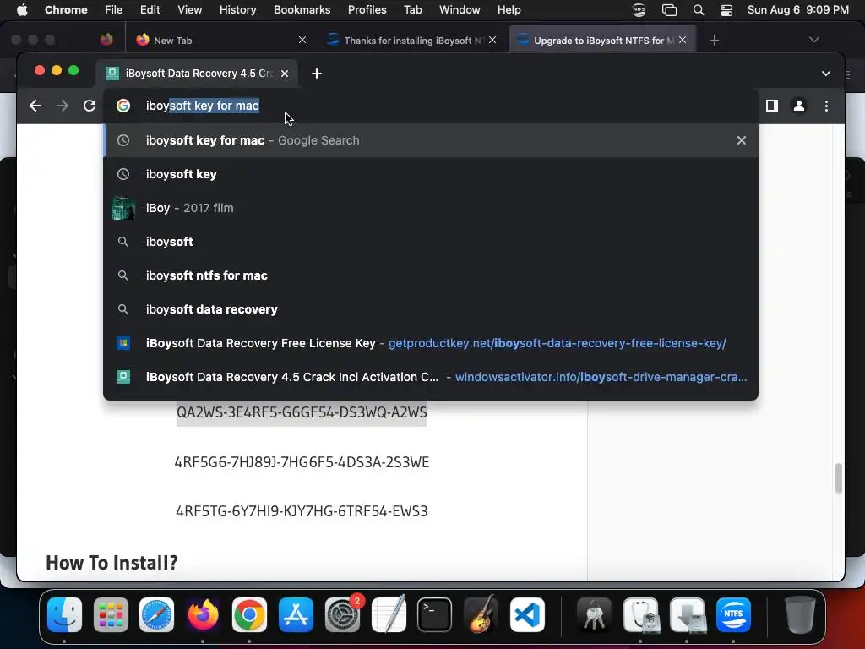Screen dimensions: 865x649
Task: Select the 'iboysoft key for mac' Google Search suggestion
Action: (x=430, y=140)
